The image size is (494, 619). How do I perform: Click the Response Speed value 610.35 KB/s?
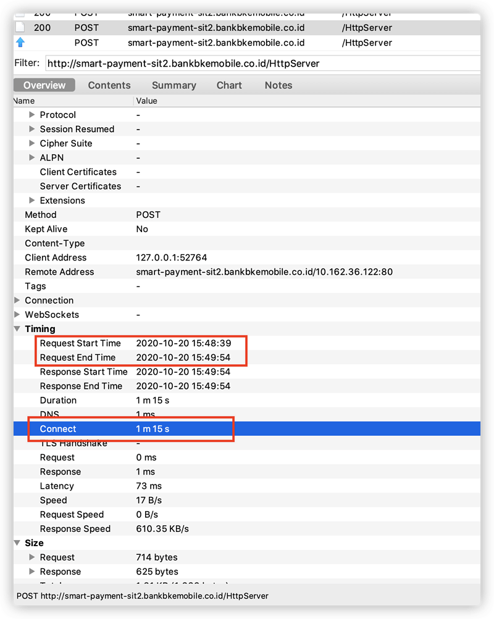coord(162,529)
